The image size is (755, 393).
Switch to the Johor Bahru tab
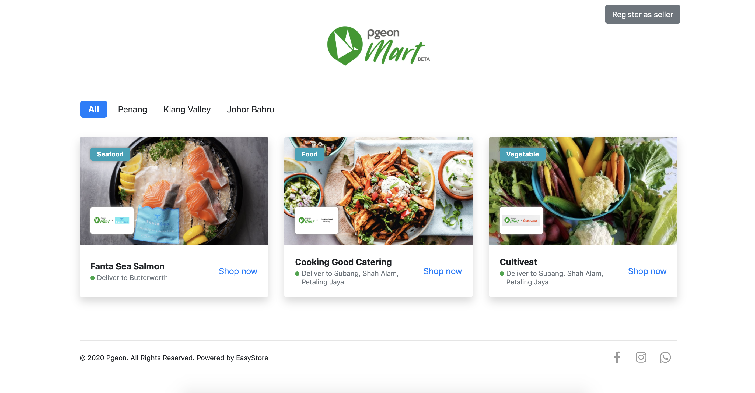coord(251,109)
